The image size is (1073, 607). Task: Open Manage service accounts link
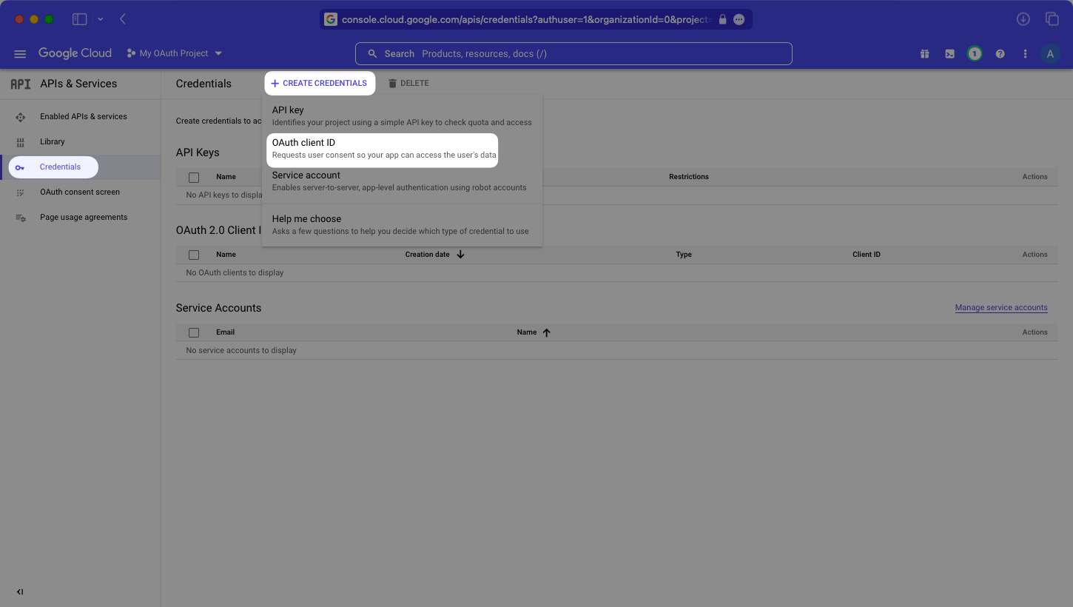[x=1001, y=307]
